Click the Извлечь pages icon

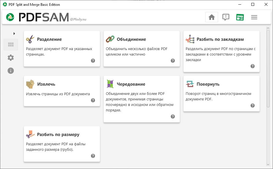30,84
